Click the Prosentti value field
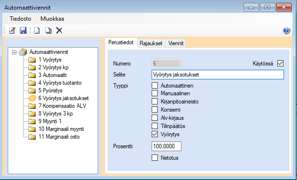Image resolution: width=297 pixels, height=180 pixels. (167, 146)
